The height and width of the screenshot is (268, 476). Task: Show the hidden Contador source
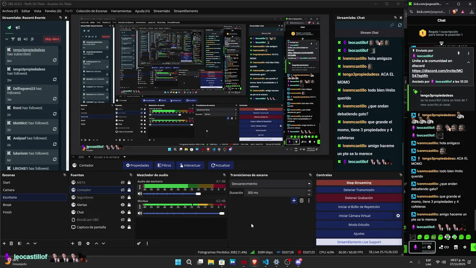(x=122, y=190)
